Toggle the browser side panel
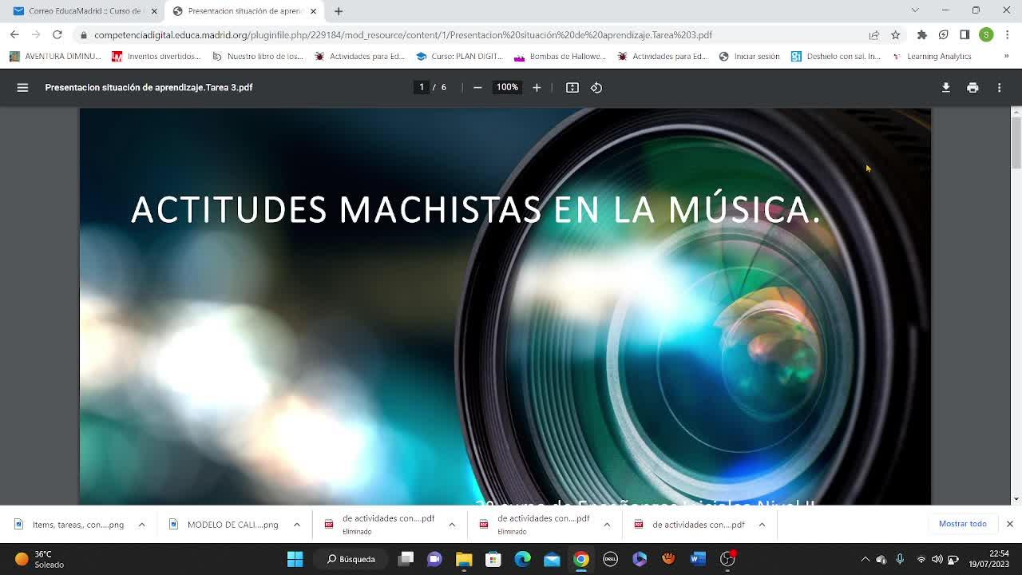The width and height of the screenshot is (1022, 575). coord(965,34)
